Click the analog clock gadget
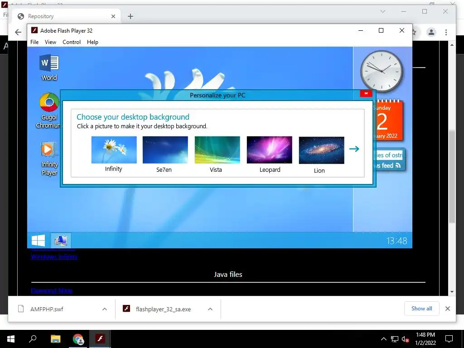Screen dimensions: 464x348 click(x=382, y=71)
